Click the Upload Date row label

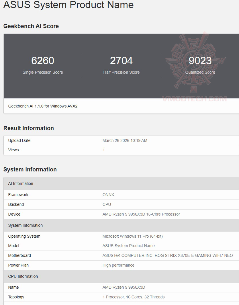19,140
